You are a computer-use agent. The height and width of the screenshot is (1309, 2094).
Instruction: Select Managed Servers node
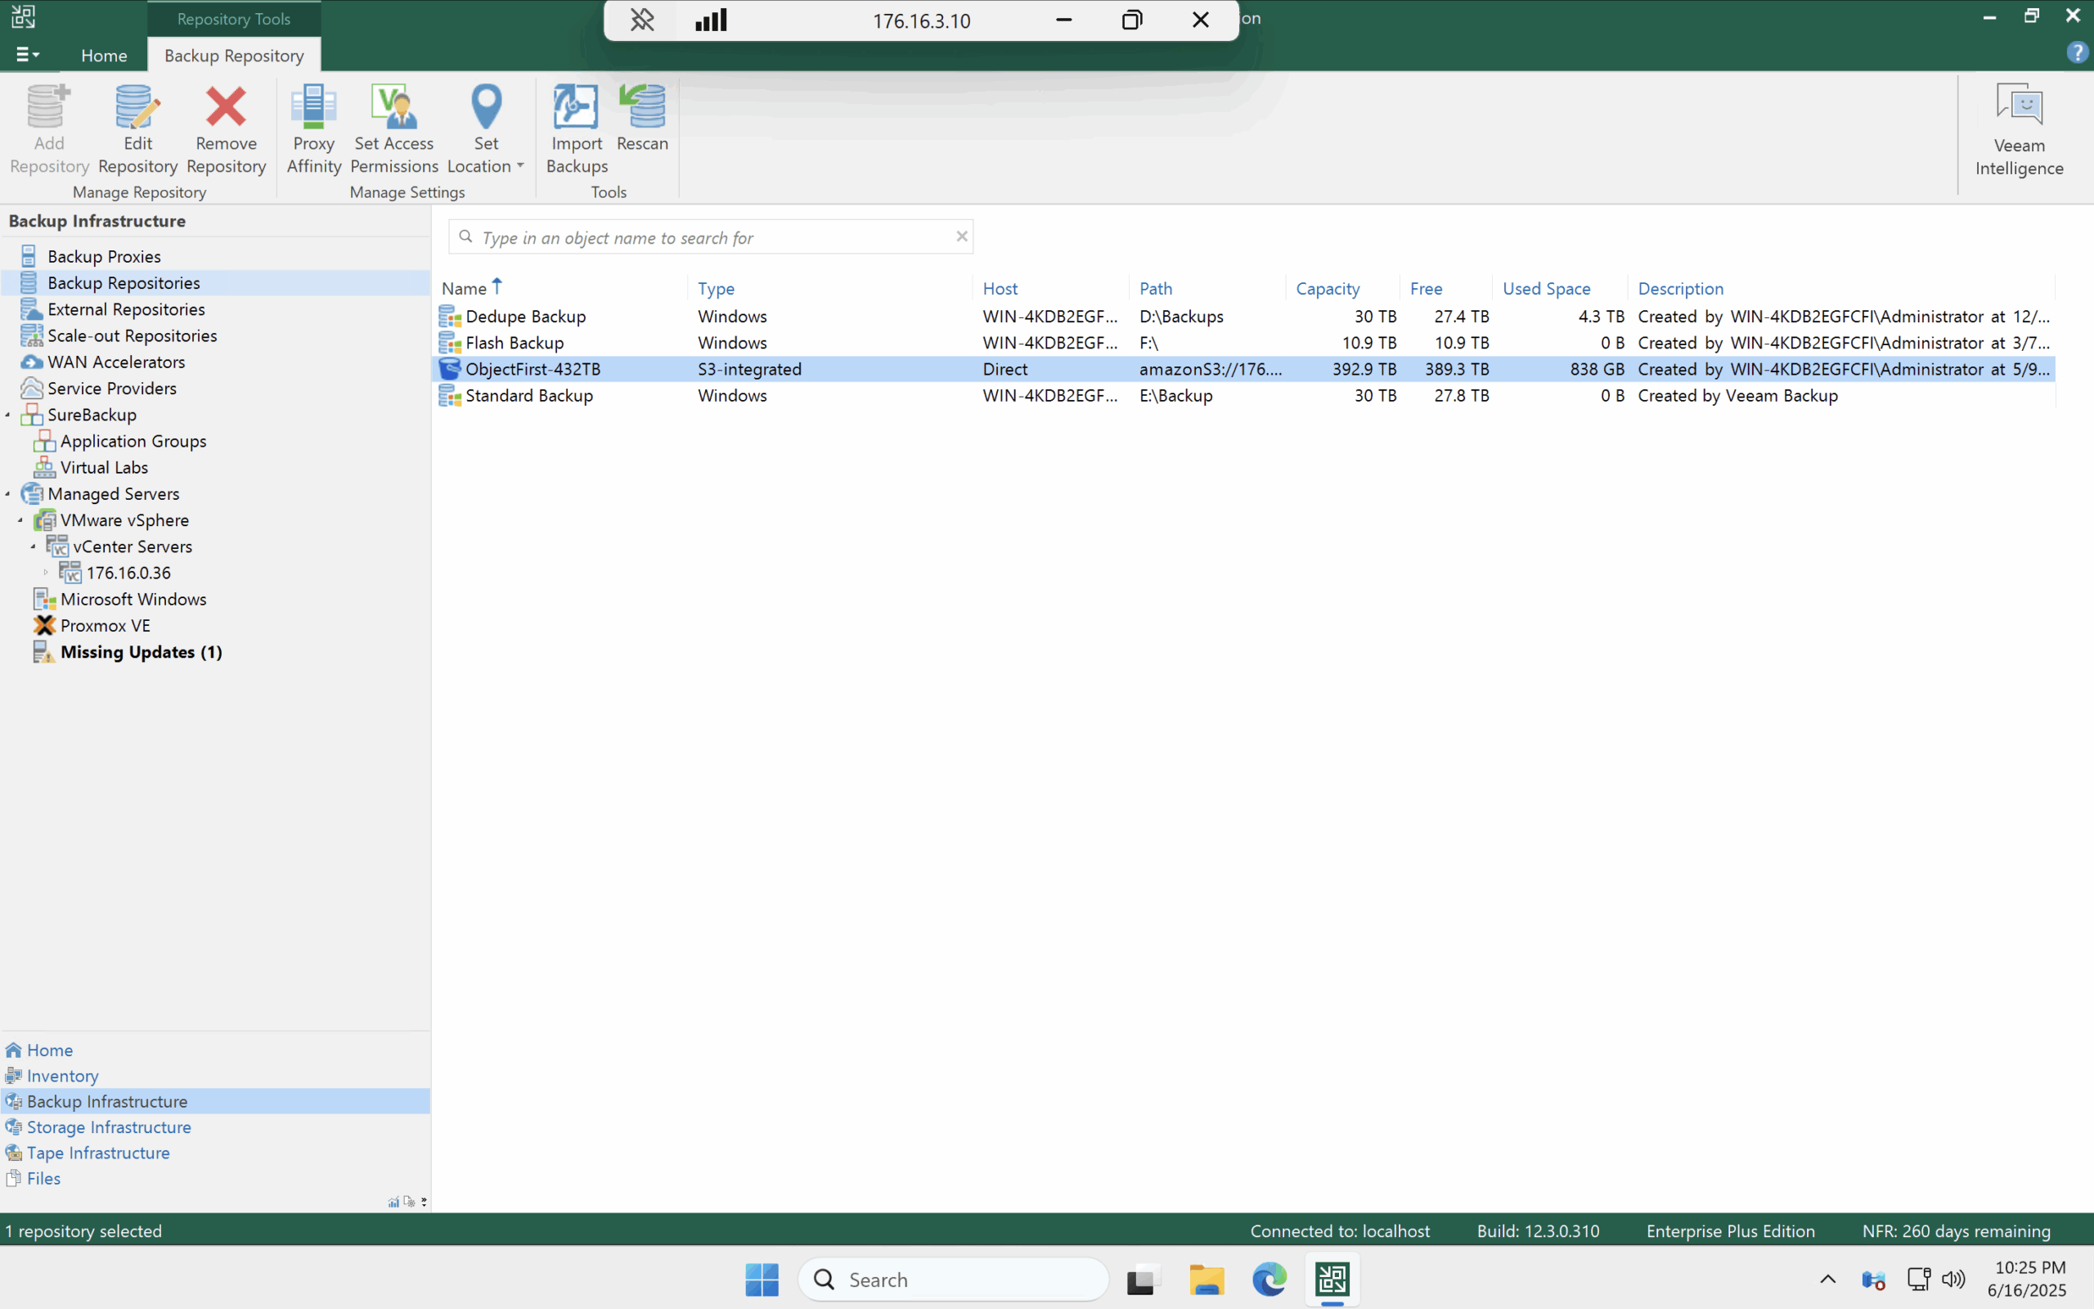pyautogui.click(x=114, y=493)
